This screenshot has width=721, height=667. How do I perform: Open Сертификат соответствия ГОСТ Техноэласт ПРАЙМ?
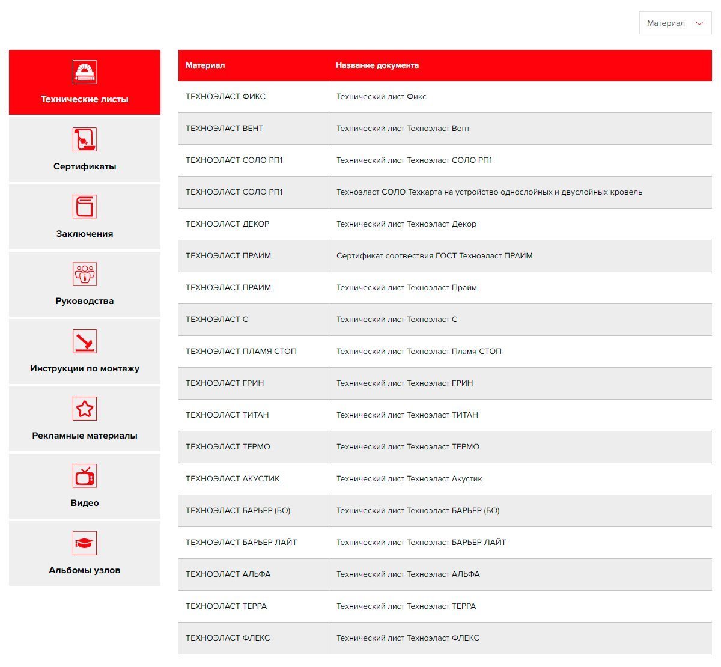(434, 256)
